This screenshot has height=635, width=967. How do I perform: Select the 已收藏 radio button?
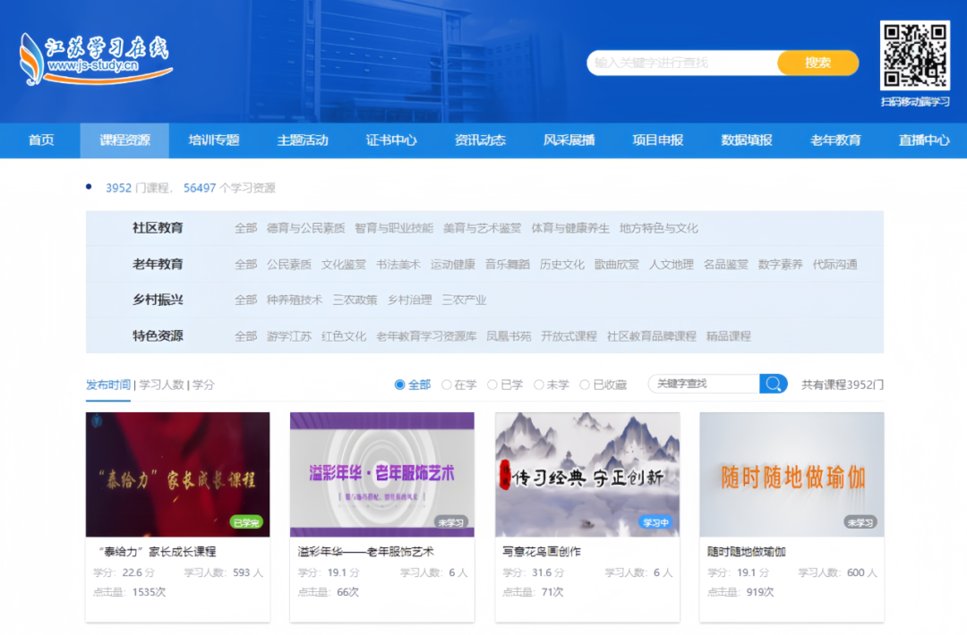click(585, 385)
